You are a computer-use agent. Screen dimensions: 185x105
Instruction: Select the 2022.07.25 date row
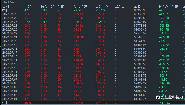click(x=10, y=29)
